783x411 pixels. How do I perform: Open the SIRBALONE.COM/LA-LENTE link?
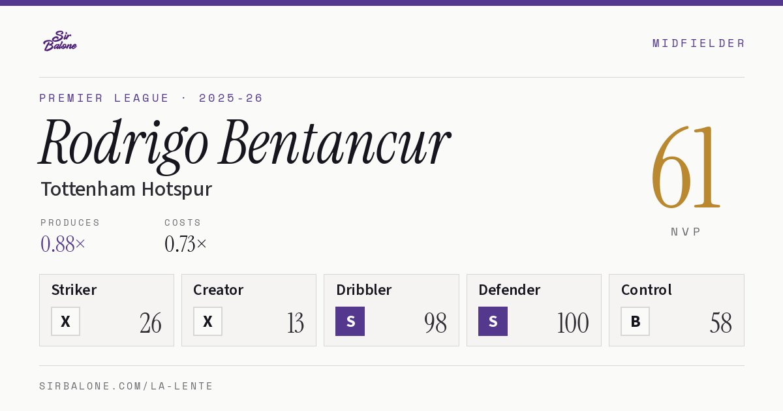tap(126, 386)
